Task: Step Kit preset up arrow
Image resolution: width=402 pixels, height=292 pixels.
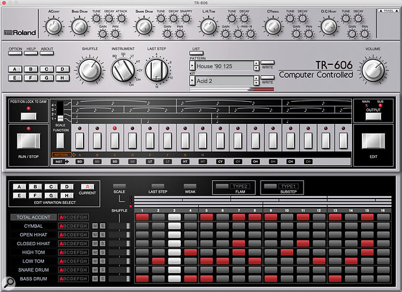Action: point(256,79)
